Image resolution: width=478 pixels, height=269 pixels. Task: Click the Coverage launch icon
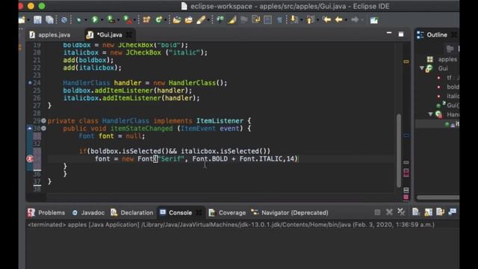point(111,20)
